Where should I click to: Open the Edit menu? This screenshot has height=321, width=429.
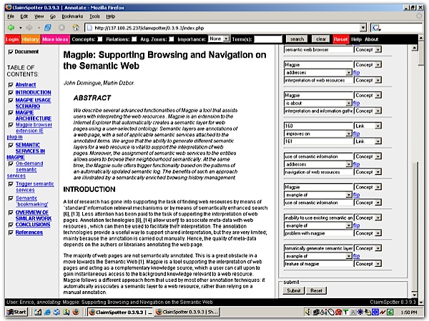click(24, 16)
